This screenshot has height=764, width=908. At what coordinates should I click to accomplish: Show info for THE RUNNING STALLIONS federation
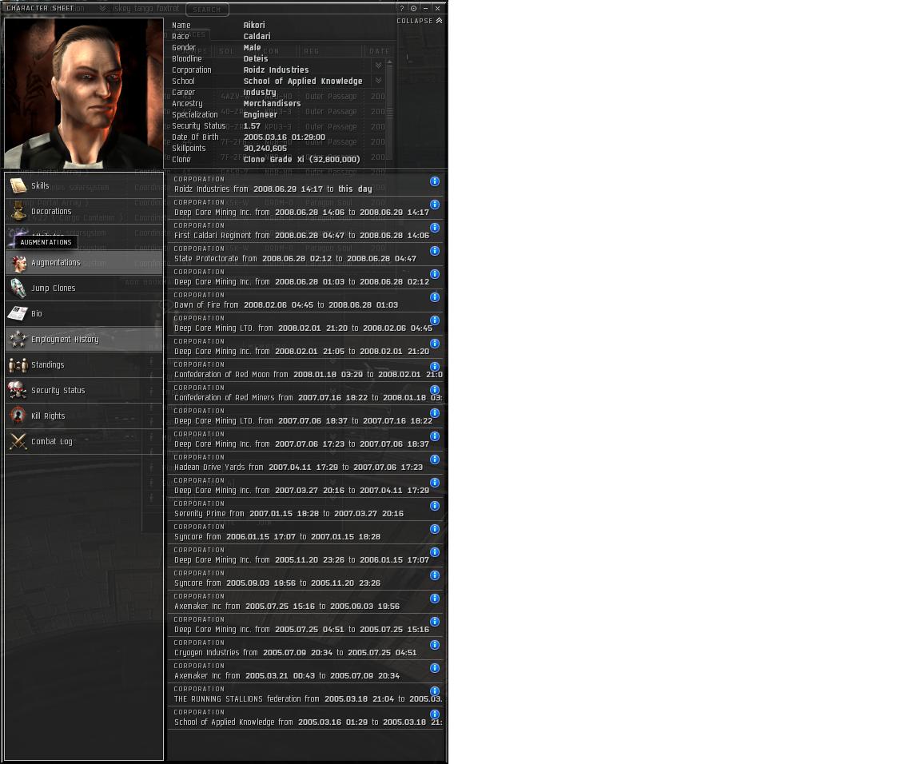435,691
